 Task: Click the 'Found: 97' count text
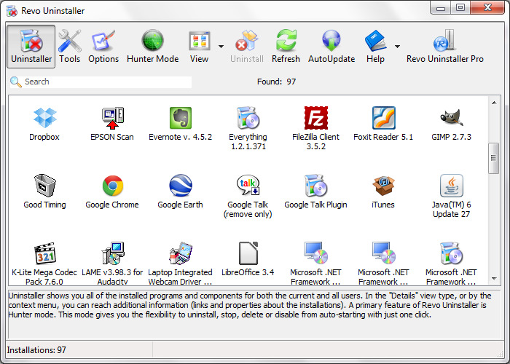[276, 82]
